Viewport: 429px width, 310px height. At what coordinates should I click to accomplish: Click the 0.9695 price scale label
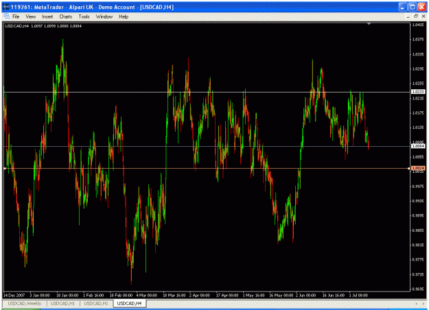click(x=418, y=289)
